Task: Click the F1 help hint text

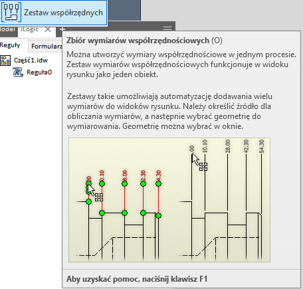Action: (137, 279)
